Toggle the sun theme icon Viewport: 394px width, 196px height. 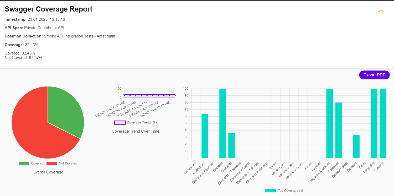[381, 12]
